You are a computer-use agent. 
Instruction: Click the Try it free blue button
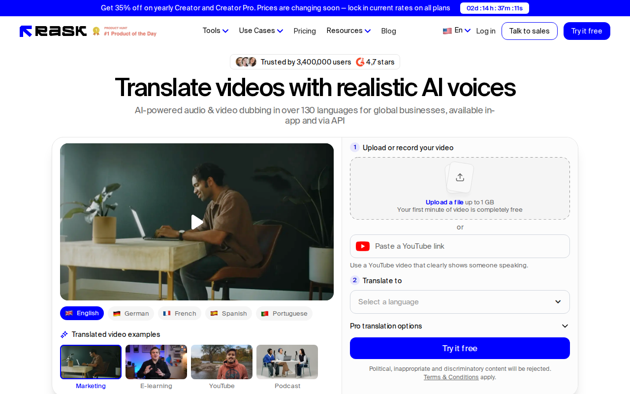pos(459,348)
